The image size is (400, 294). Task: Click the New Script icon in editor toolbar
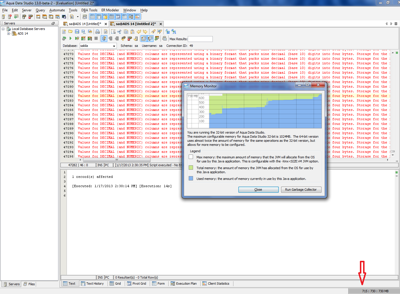(64, 31)
